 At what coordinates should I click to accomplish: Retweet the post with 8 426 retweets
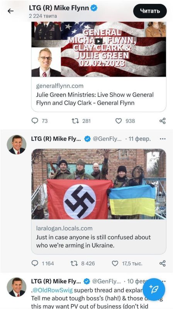tap(74, 263)
